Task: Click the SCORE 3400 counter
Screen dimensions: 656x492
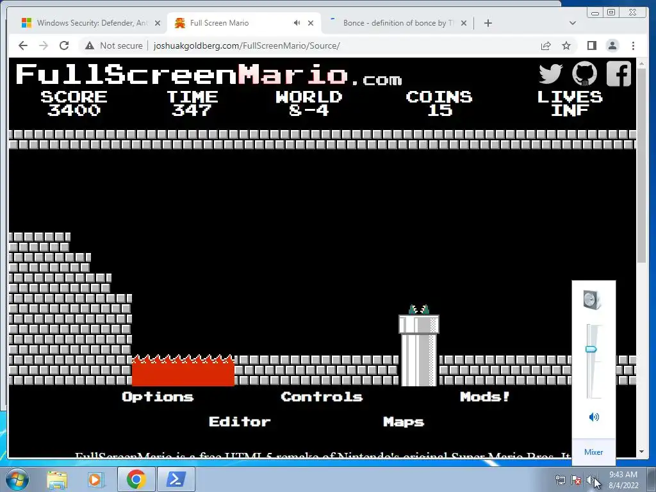Action: click(74, 103)
